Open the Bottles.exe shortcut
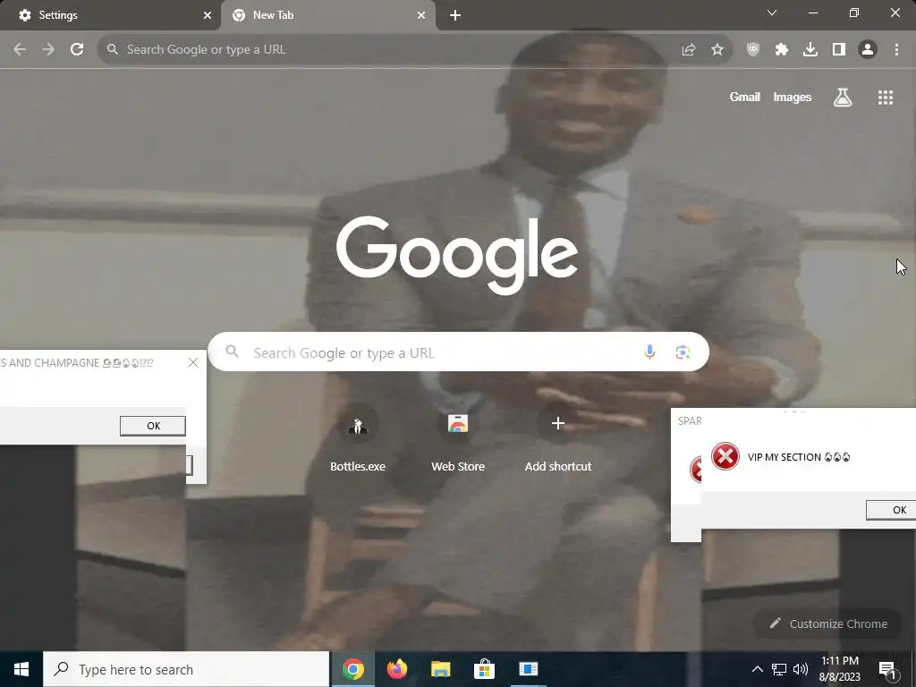The width and height of the screenshot is (916, 687). tap(358, 439)
